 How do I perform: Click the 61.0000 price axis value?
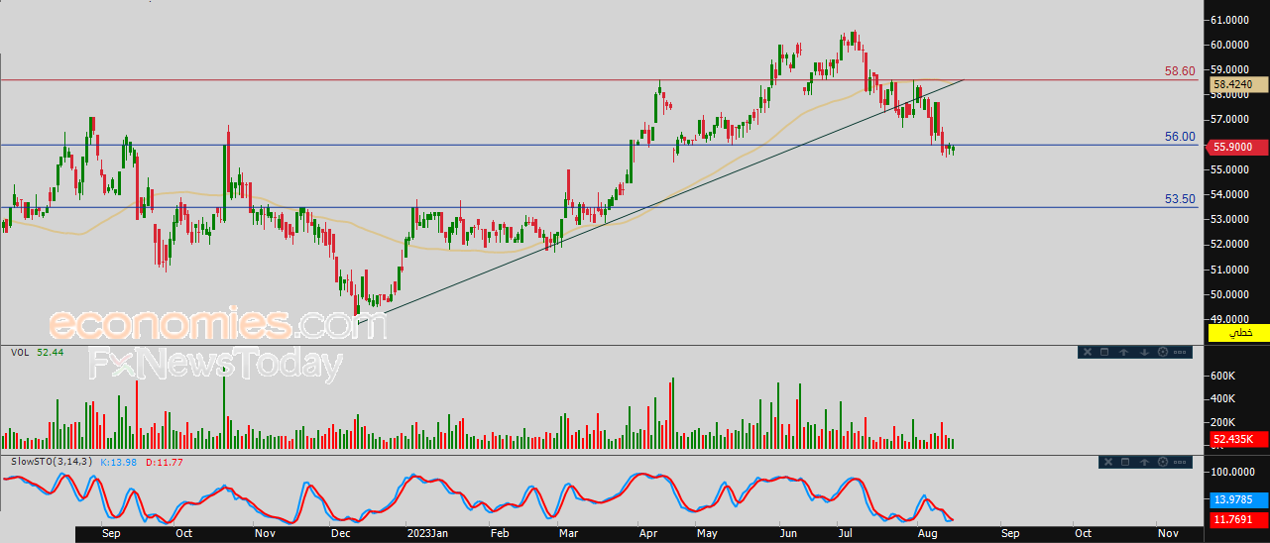(x=1229, y=20)
